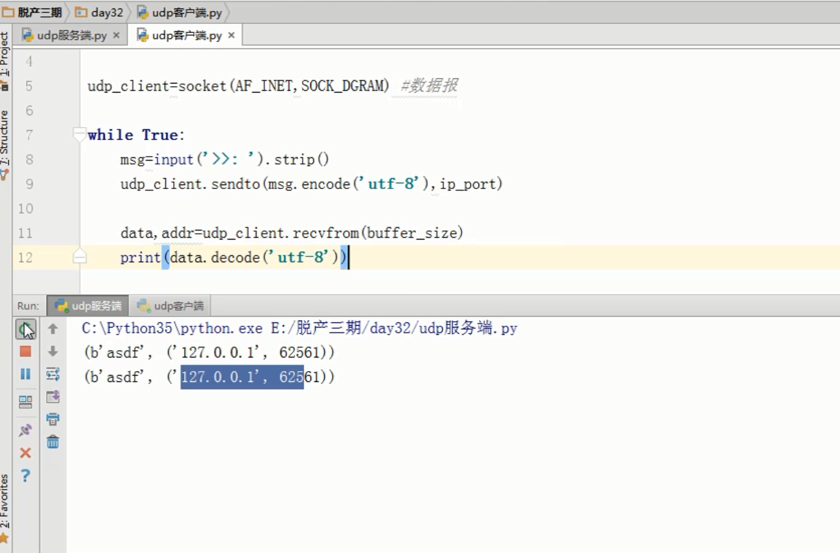Screen dimensions: 840x553
Task: Rerun the udp服务端 script
Action: pos(25,330)
